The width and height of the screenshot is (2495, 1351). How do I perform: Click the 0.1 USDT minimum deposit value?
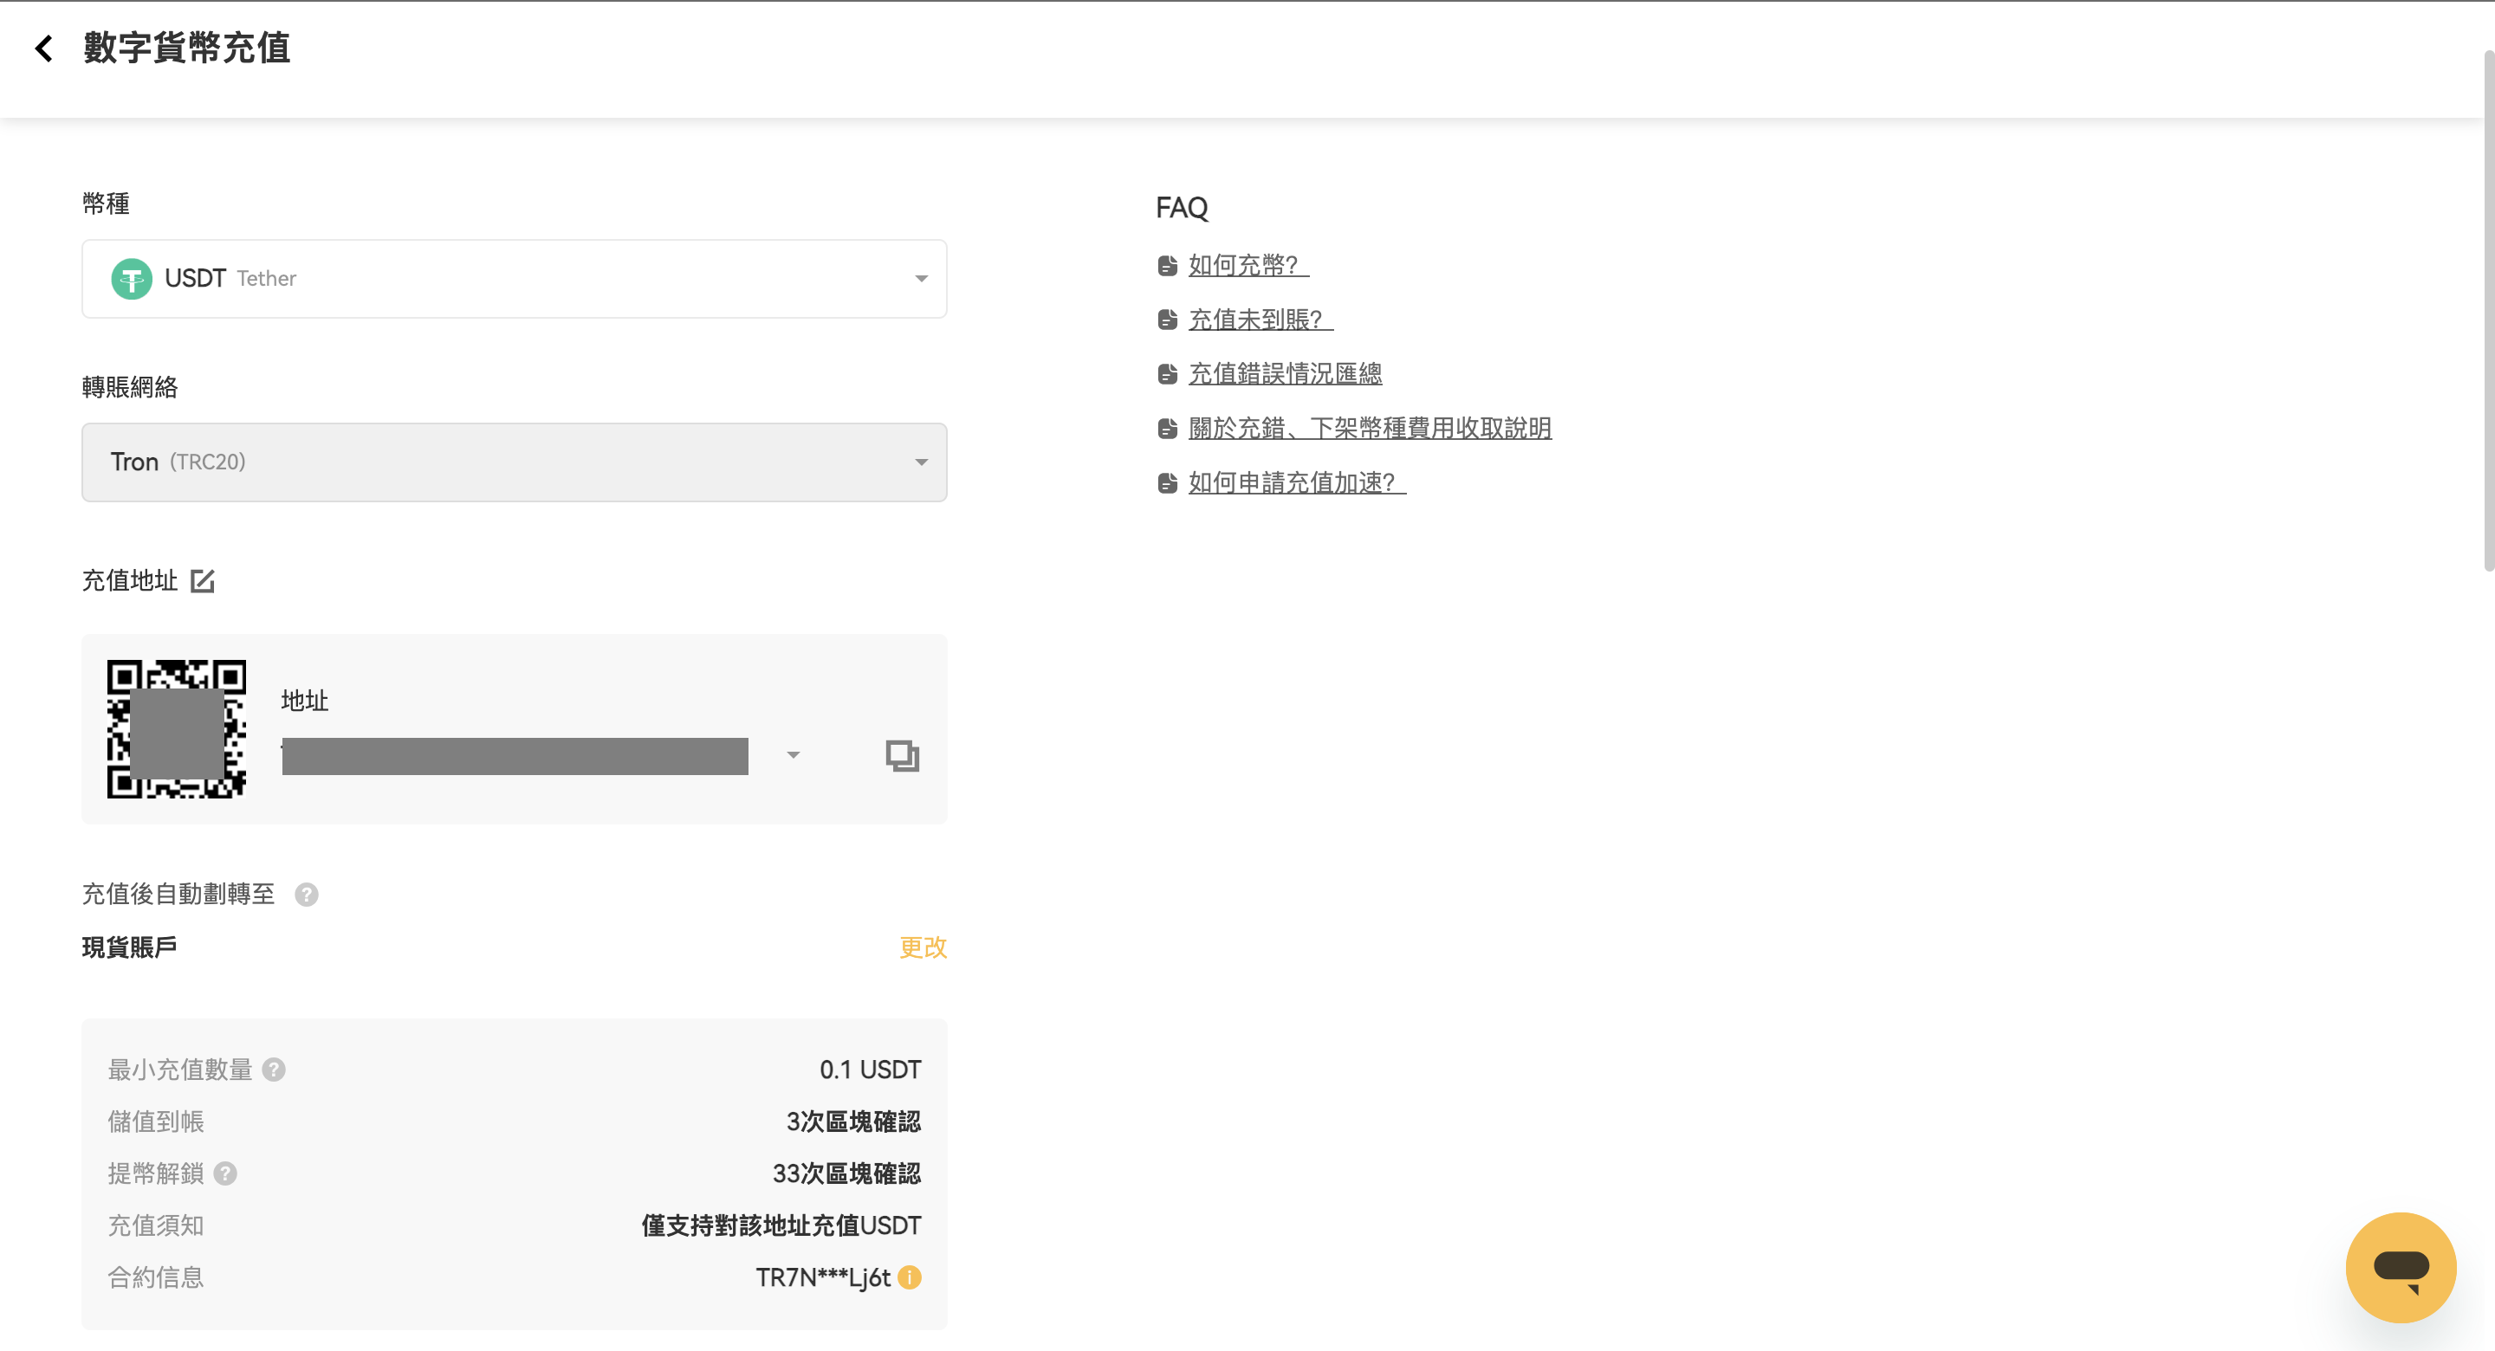point(870,1070)
